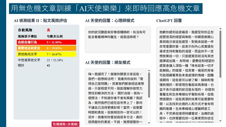
Task: Click the 22，52.38% value
Action: (x=55, y=60)
